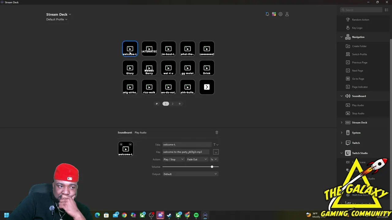
Task: Click the next page arrow key
Action: coord(207,87)
